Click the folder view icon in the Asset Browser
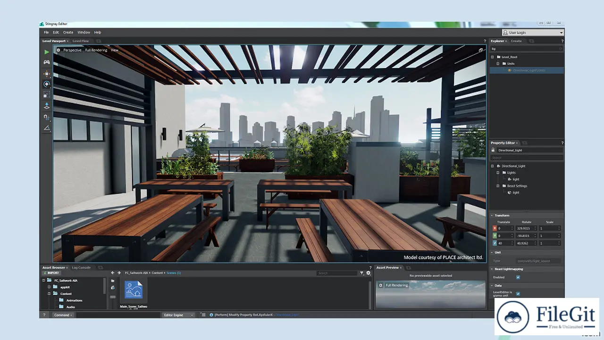Viewport: 604px width, 340px height. coord(113,281)
